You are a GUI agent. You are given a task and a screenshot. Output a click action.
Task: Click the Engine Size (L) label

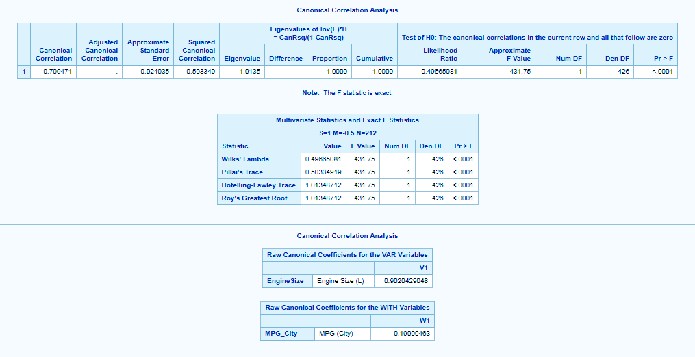(340, 281)
